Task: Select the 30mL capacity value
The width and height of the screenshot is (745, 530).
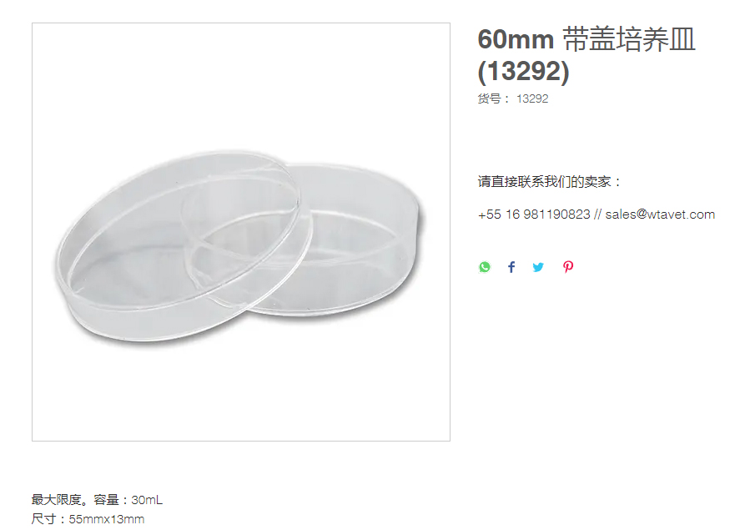Action: coord(147,500)
